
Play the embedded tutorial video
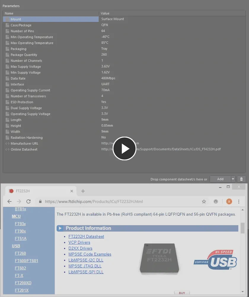click(124, 148)
